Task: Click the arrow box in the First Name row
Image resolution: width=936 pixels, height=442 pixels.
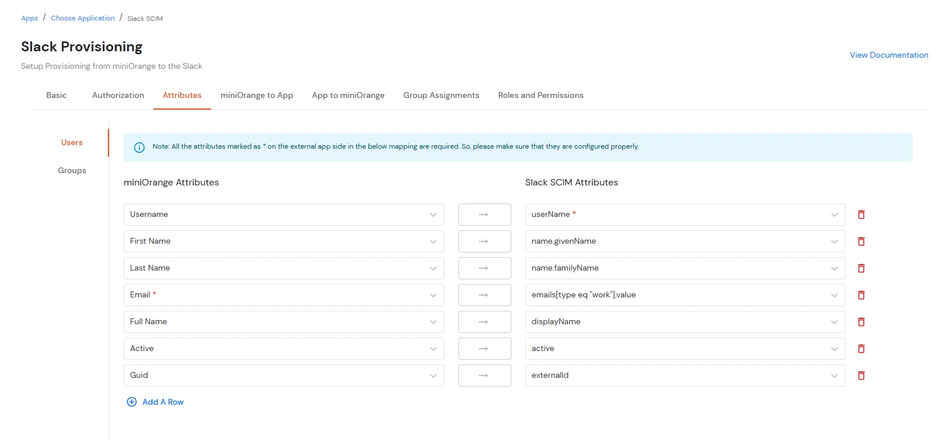Action: 485,241
